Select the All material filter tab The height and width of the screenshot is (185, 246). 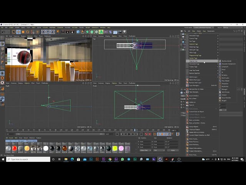coord(10,141)
